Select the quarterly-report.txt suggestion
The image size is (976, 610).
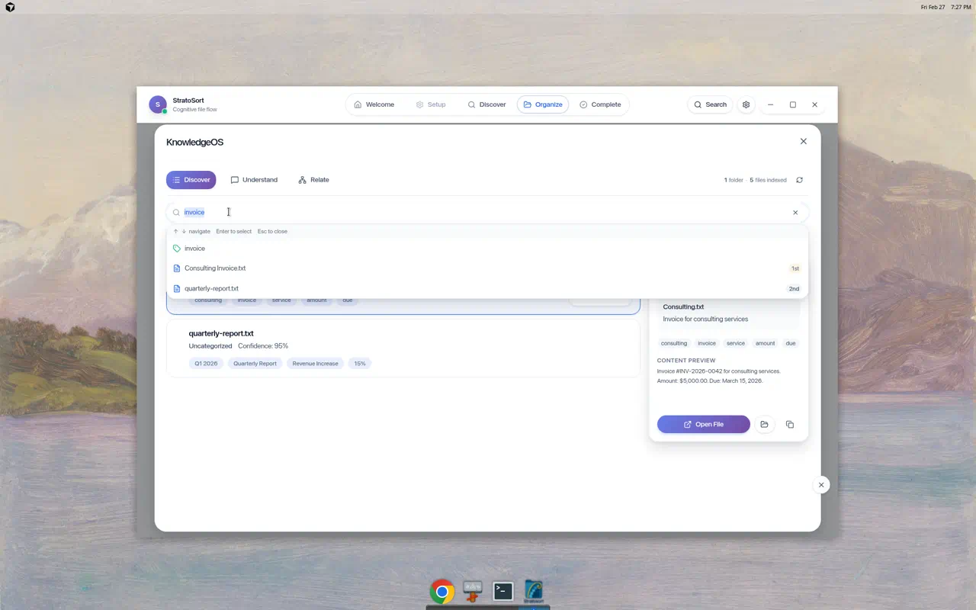click(211, 288)
